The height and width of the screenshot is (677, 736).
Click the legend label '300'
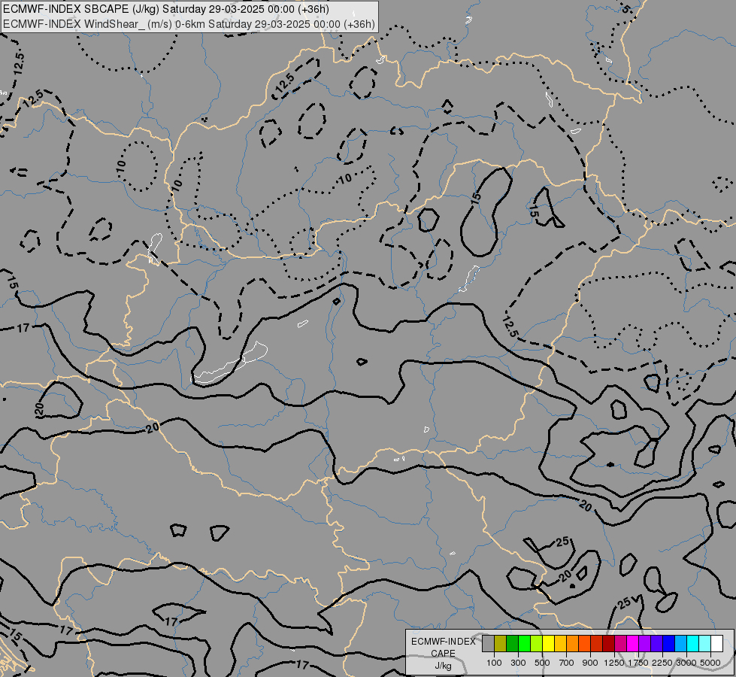pyautogui.click(x=518, y=663)
